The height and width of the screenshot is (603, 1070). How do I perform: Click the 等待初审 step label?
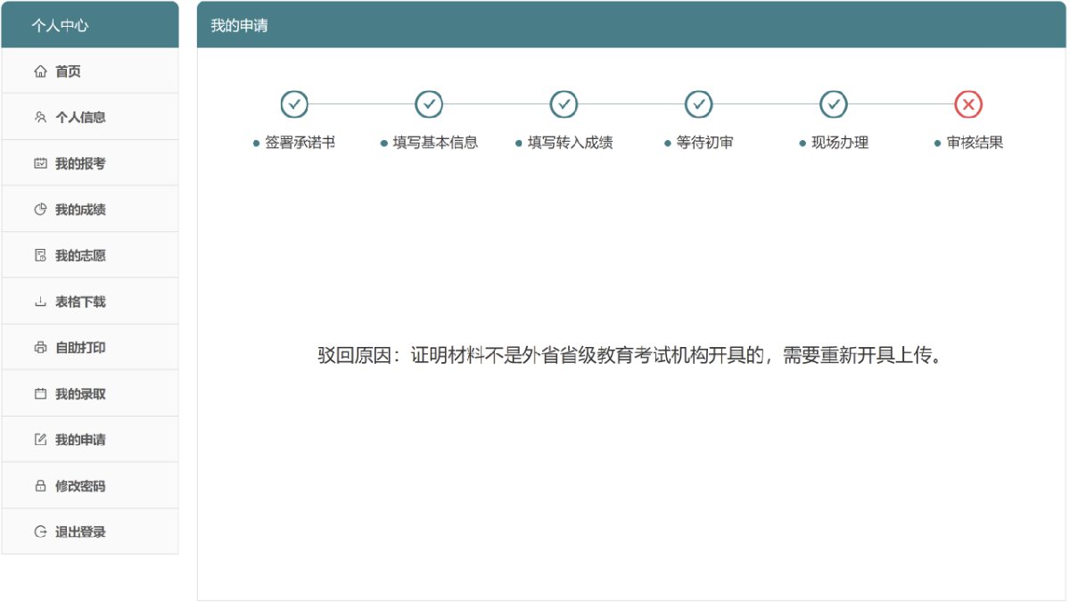click(704, 143)
